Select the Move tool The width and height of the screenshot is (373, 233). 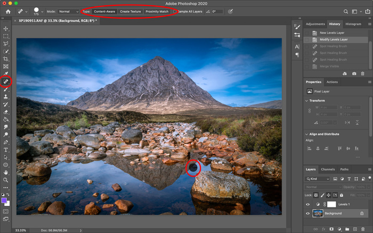coord(6,29)
